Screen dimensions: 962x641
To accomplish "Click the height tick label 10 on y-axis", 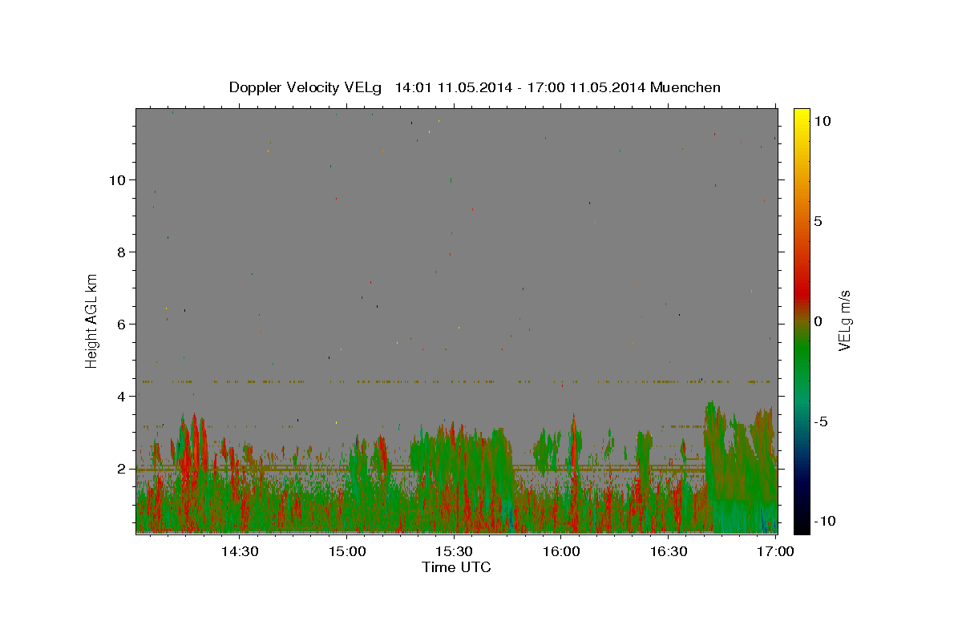I will [x=118, y=180].
